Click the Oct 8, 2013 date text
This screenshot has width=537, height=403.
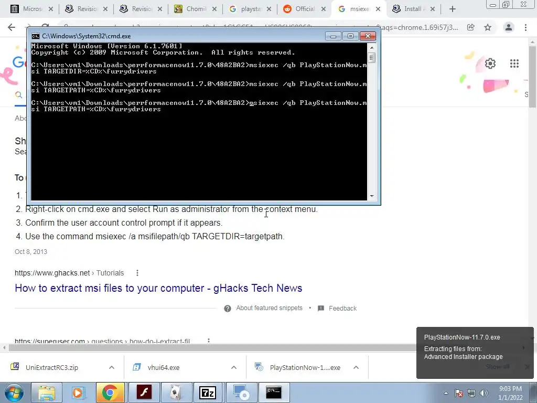pos(31,251)
